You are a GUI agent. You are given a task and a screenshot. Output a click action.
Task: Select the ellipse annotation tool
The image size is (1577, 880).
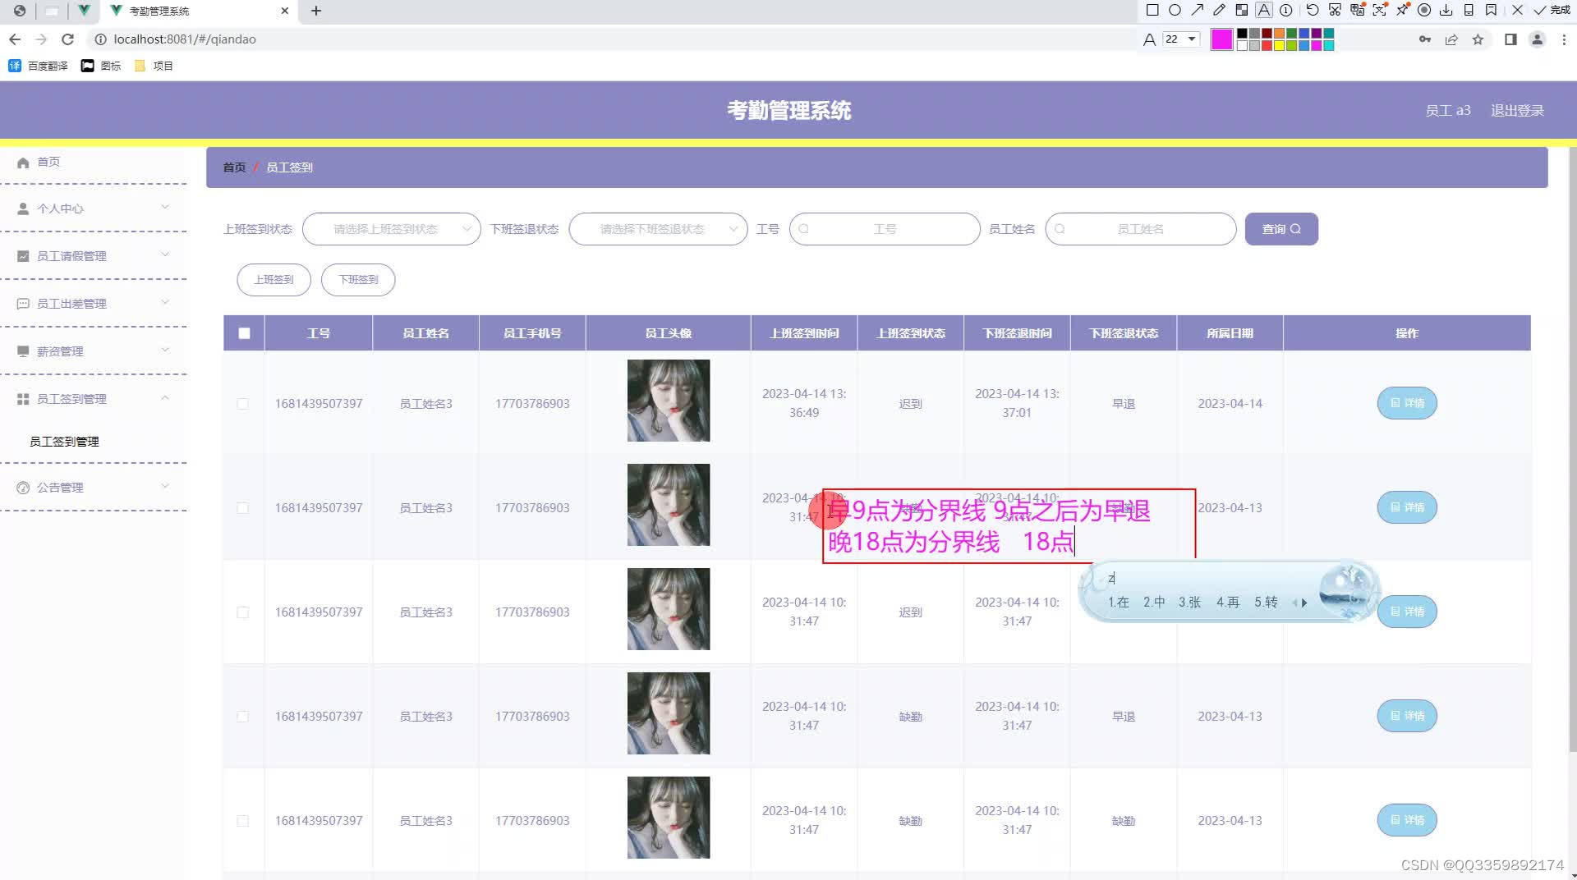pos(1175,11)
